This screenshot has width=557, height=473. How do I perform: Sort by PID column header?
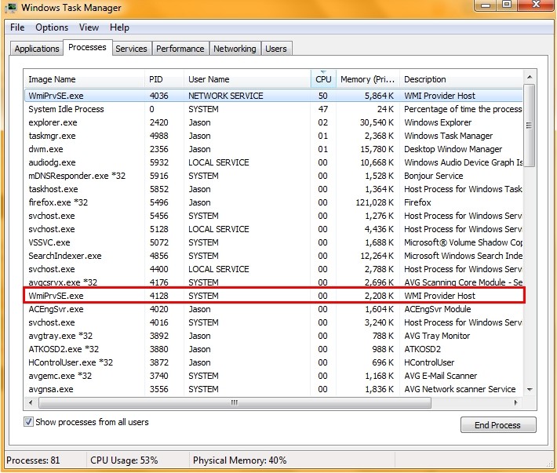(165, 79)
